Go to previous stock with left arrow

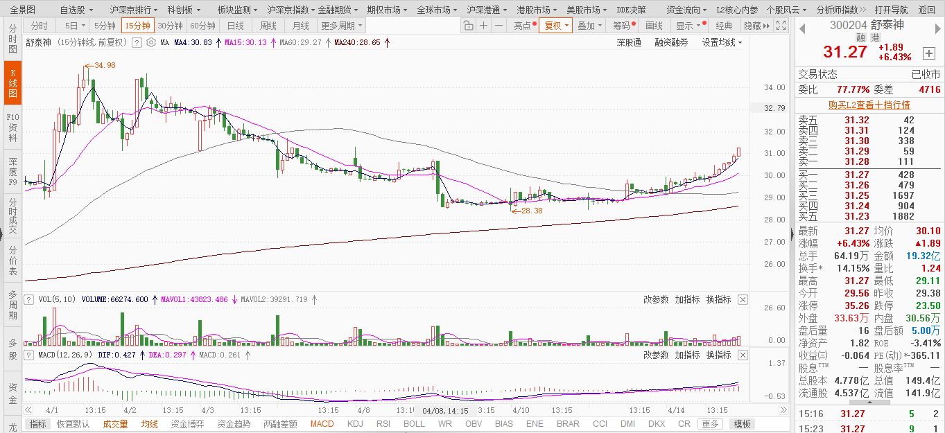pyautogui.click(x=802, y=29)
